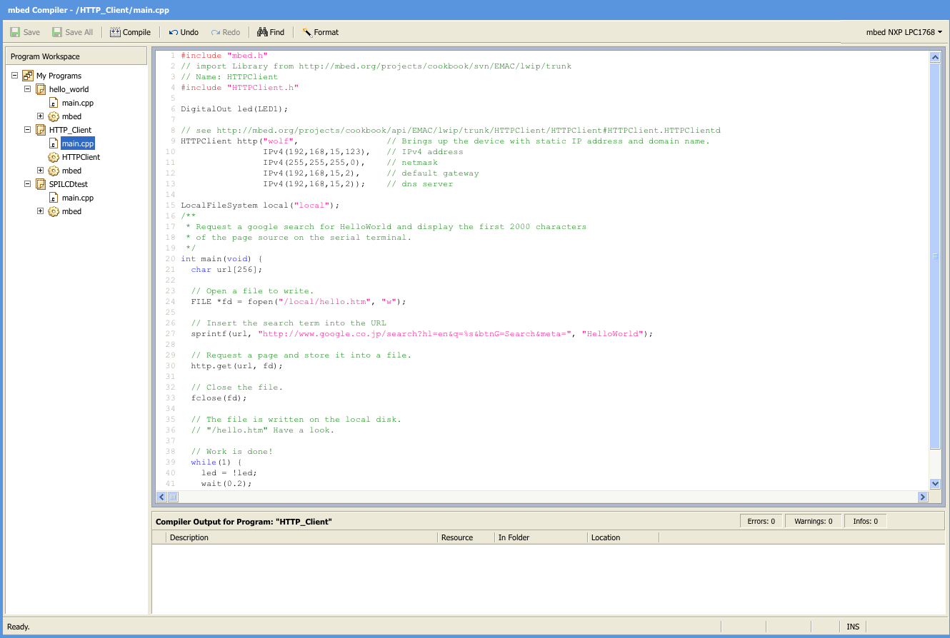Click the "wolf" string in line 9
This screenshot has height=638, width=950.
point(278,141)
